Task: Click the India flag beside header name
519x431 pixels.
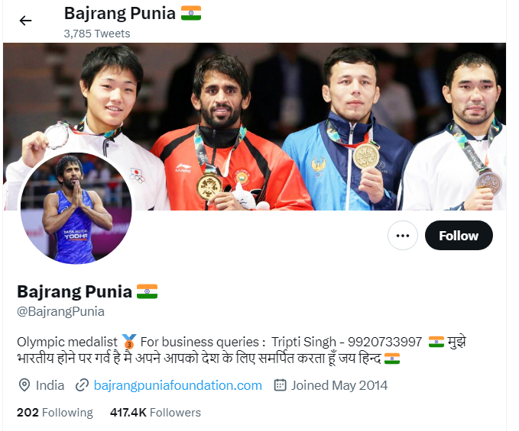Action: (191, 13)
